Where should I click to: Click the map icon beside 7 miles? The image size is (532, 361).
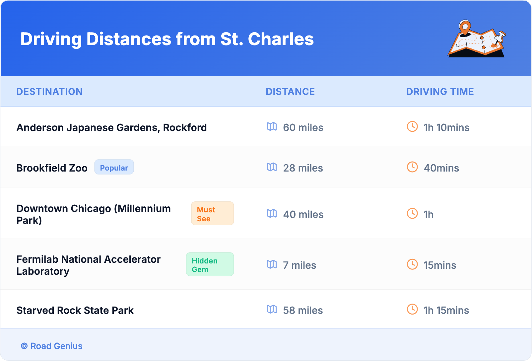point(272,264)
